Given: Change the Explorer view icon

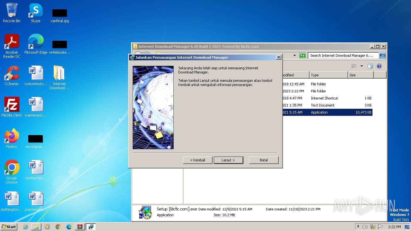Looking at the screenshot, I should pos(354,66).
